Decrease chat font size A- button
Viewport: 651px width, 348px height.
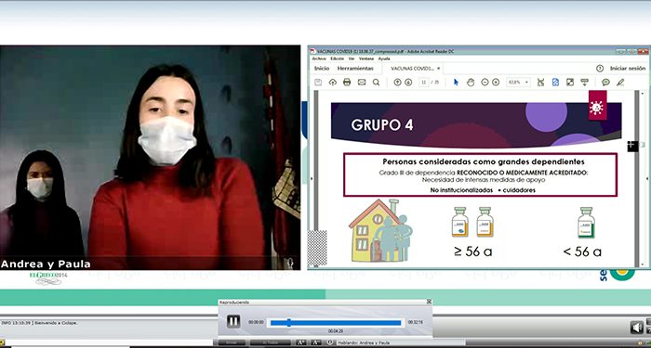click(x=315, y=342)
